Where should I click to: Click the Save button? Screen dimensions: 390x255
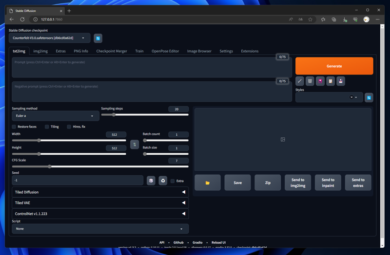[237, 183]
